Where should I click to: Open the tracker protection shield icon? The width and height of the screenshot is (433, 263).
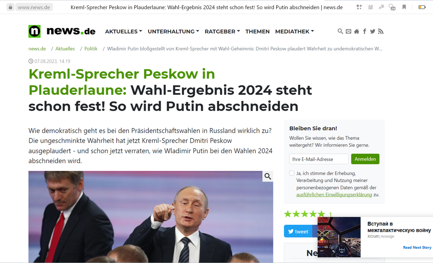[x=392, y=7]
